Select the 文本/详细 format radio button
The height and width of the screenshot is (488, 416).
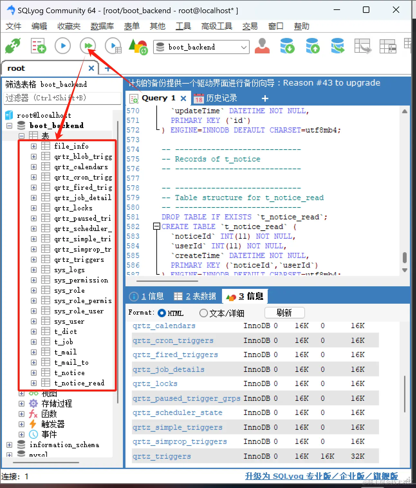click(x=203, y=313)
